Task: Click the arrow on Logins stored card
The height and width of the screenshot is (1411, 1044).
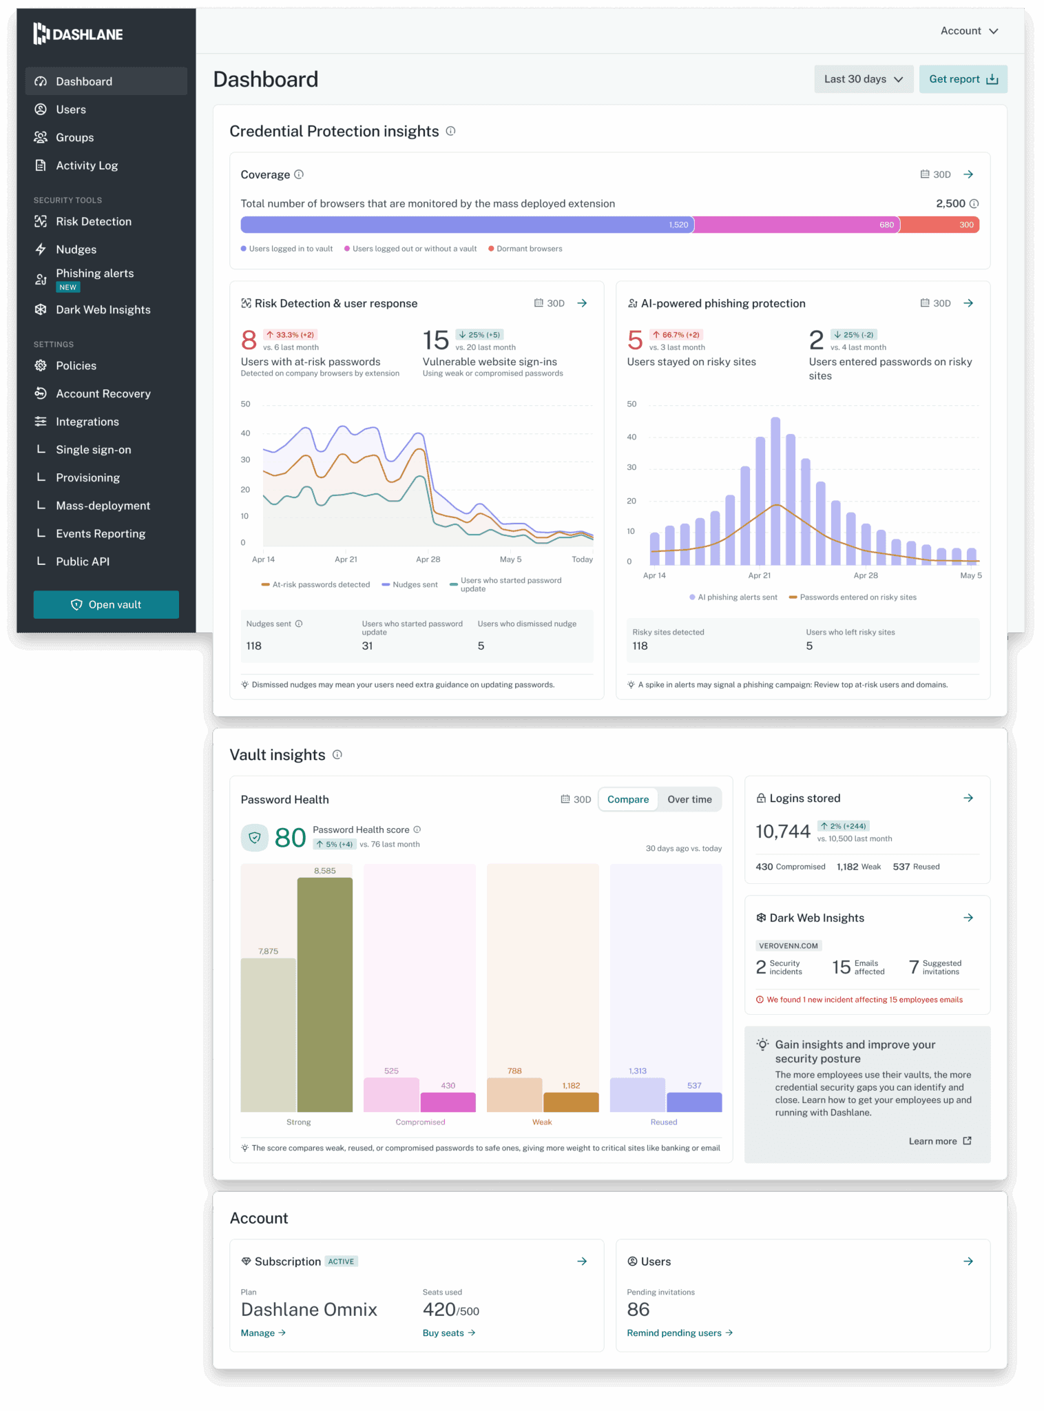Action: (968, 798)
